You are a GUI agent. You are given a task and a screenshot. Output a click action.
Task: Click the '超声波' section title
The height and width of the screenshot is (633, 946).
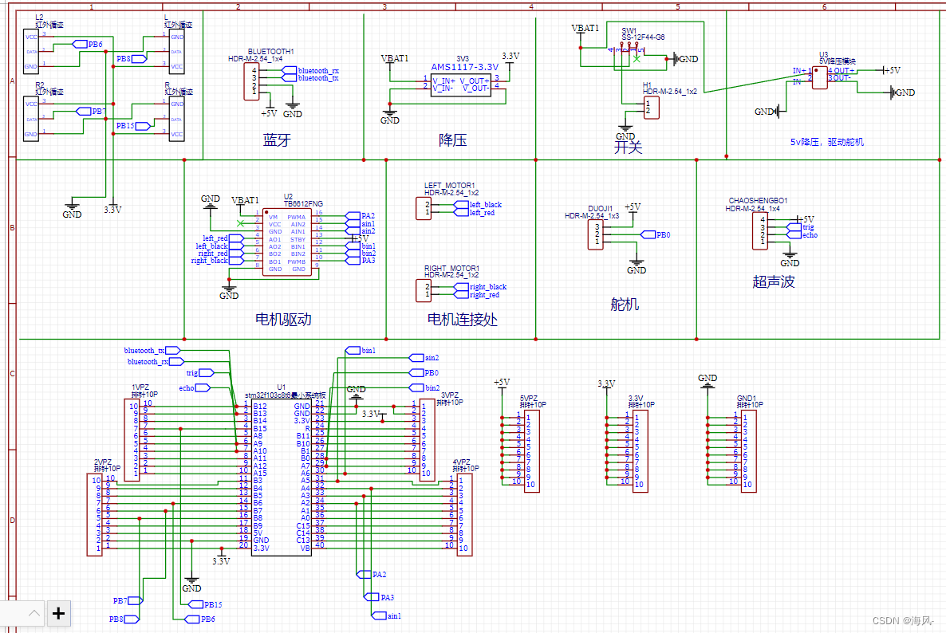[x=774, y=281]
